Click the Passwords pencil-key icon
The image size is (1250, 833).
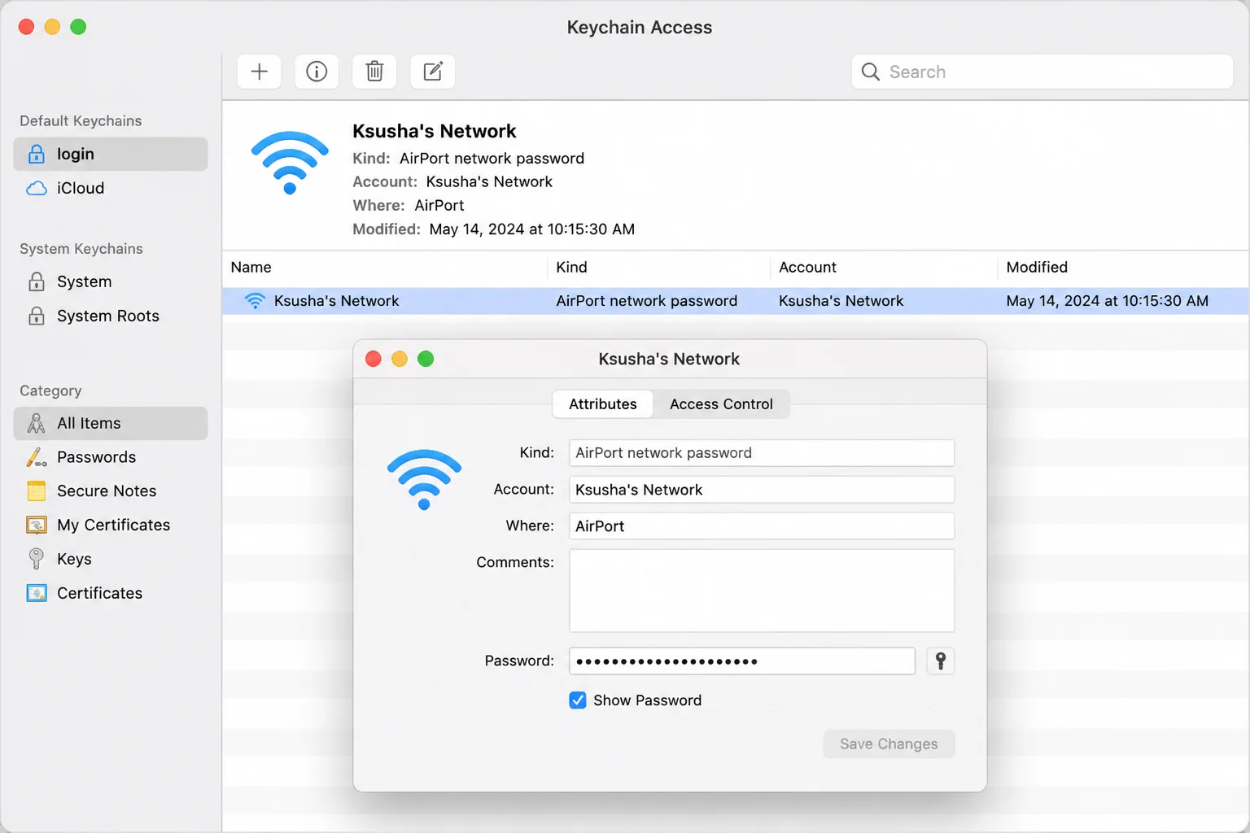pos(36,457)
